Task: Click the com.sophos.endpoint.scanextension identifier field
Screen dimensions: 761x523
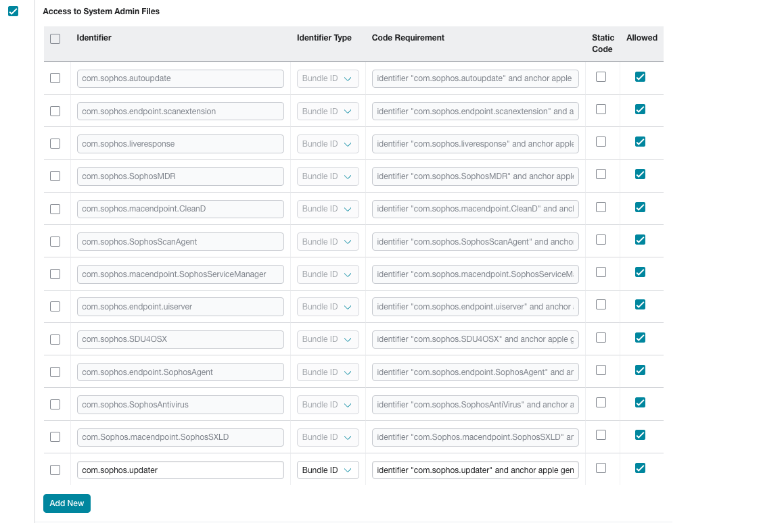Action: click(181, 111)
